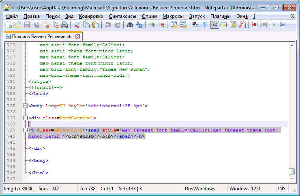This screenshot has height=196, width=300.
Task: Toggle the indent guide toolbar button
Action: (214, 25)
